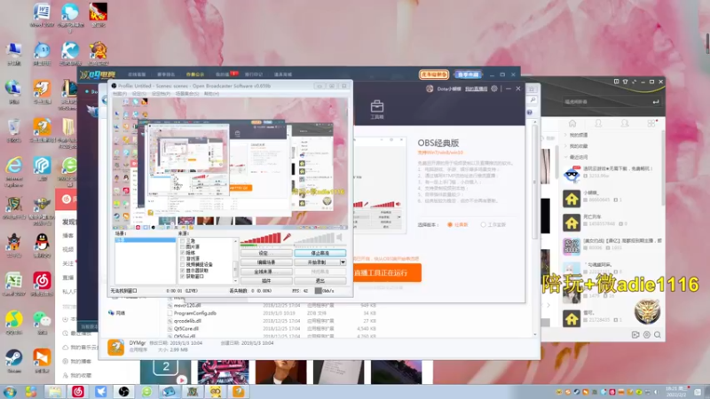Viewport: 710px width, 399px height.
Task: Click the 全域来源 button in OBS
Action: tap(266, 272)
